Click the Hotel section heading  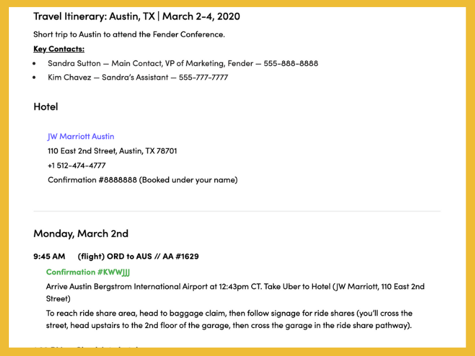46,107
